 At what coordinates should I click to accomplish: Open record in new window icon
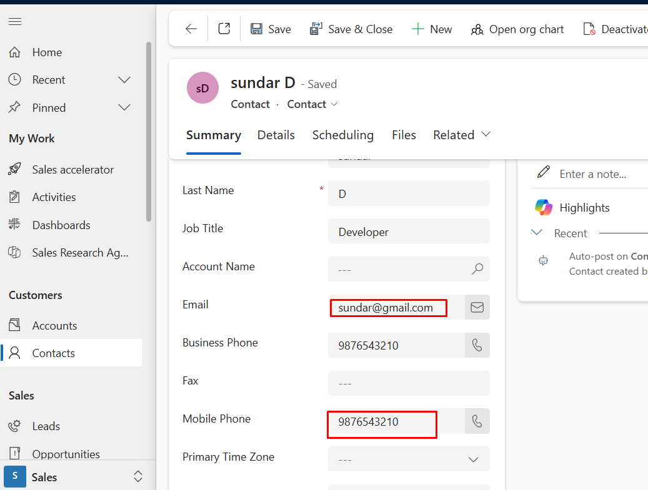(224, 29)
